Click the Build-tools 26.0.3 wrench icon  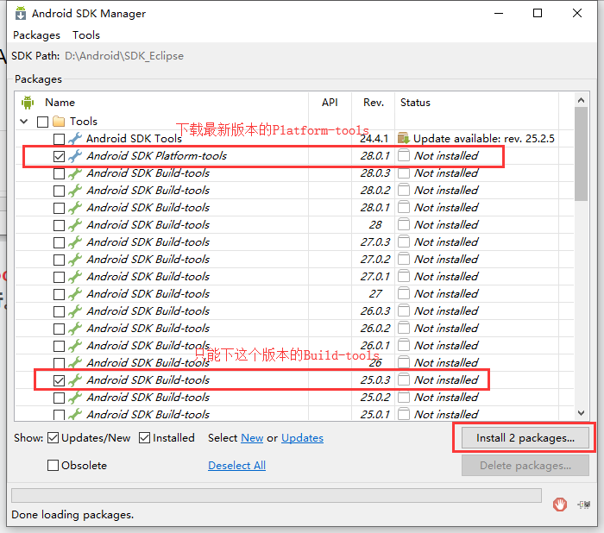coord(75,310)
